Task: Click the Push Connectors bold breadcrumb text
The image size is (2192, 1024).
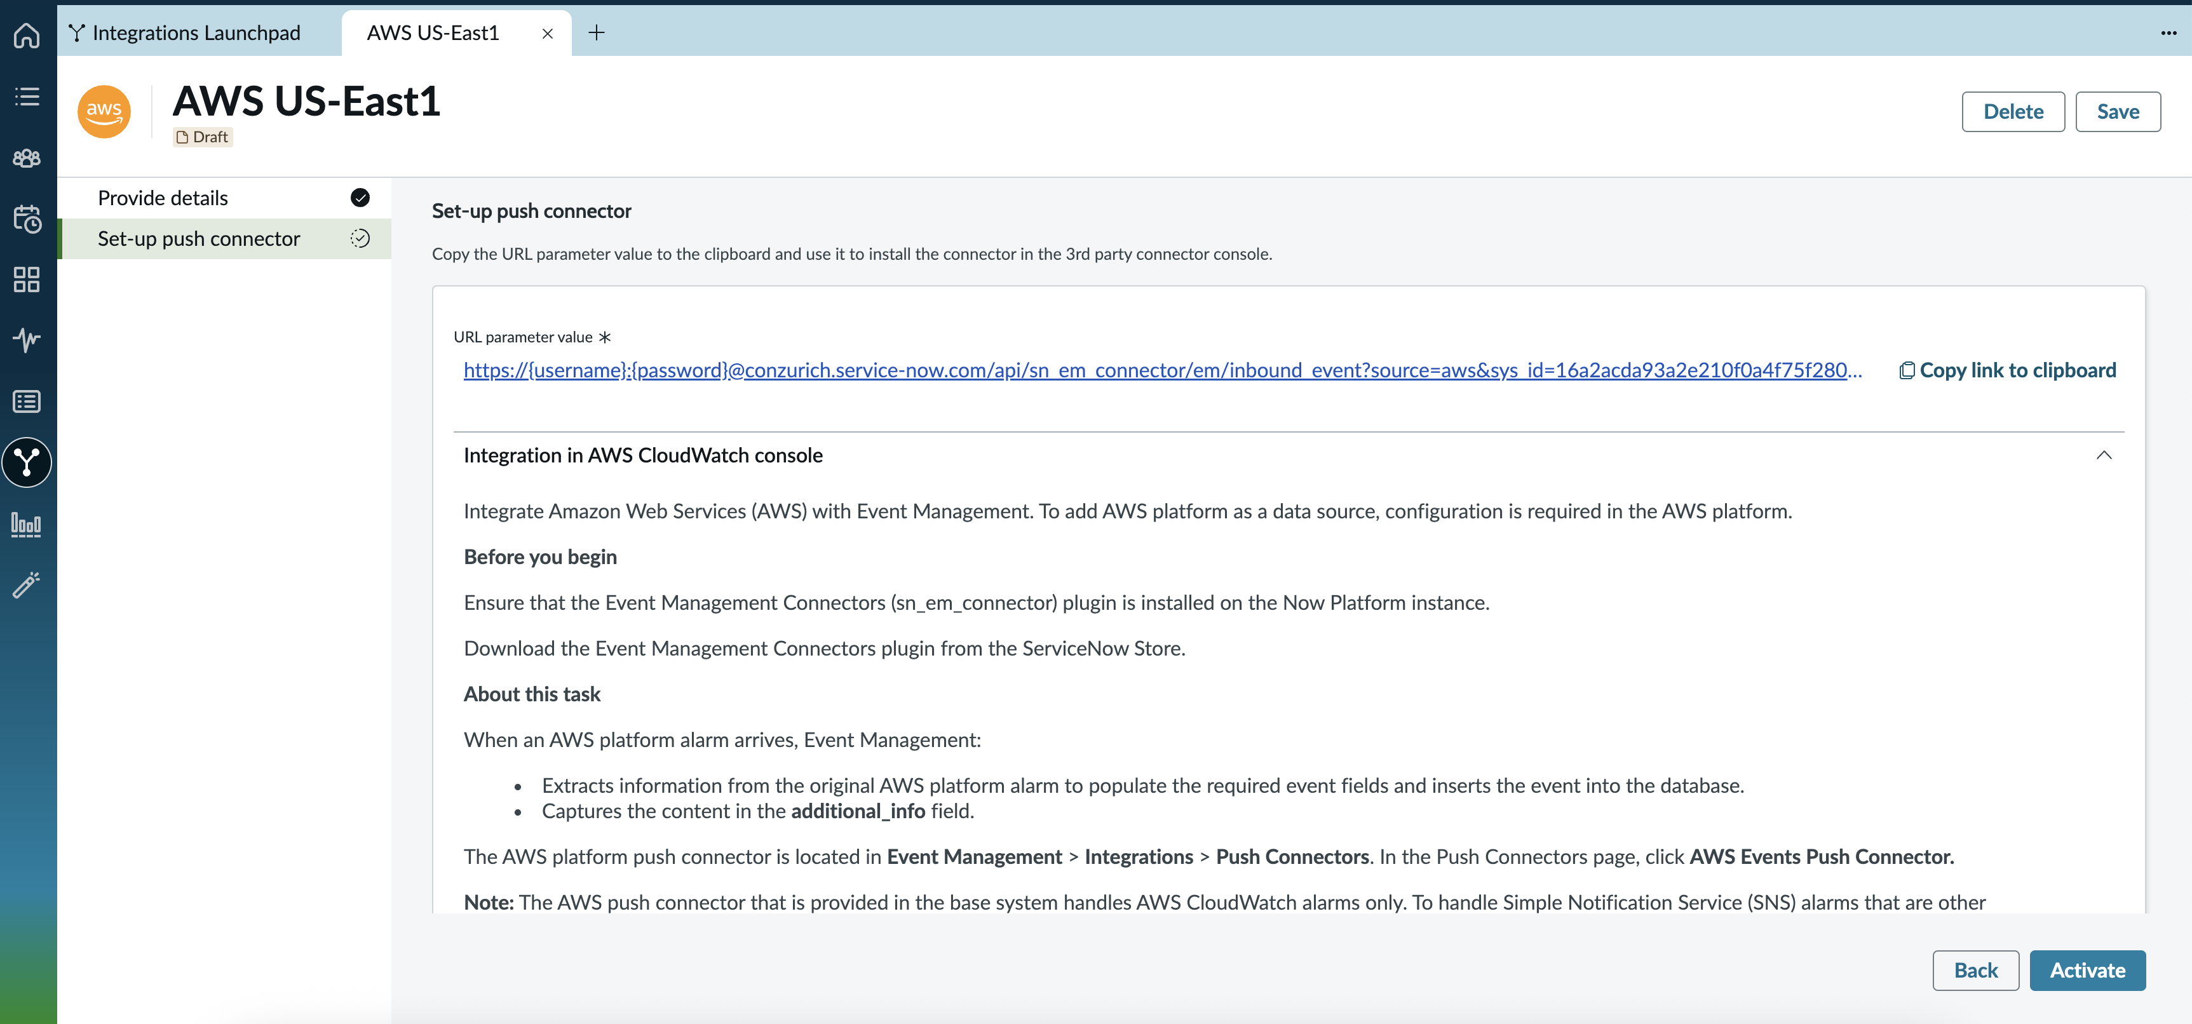Action: [x=1292, y=856]
